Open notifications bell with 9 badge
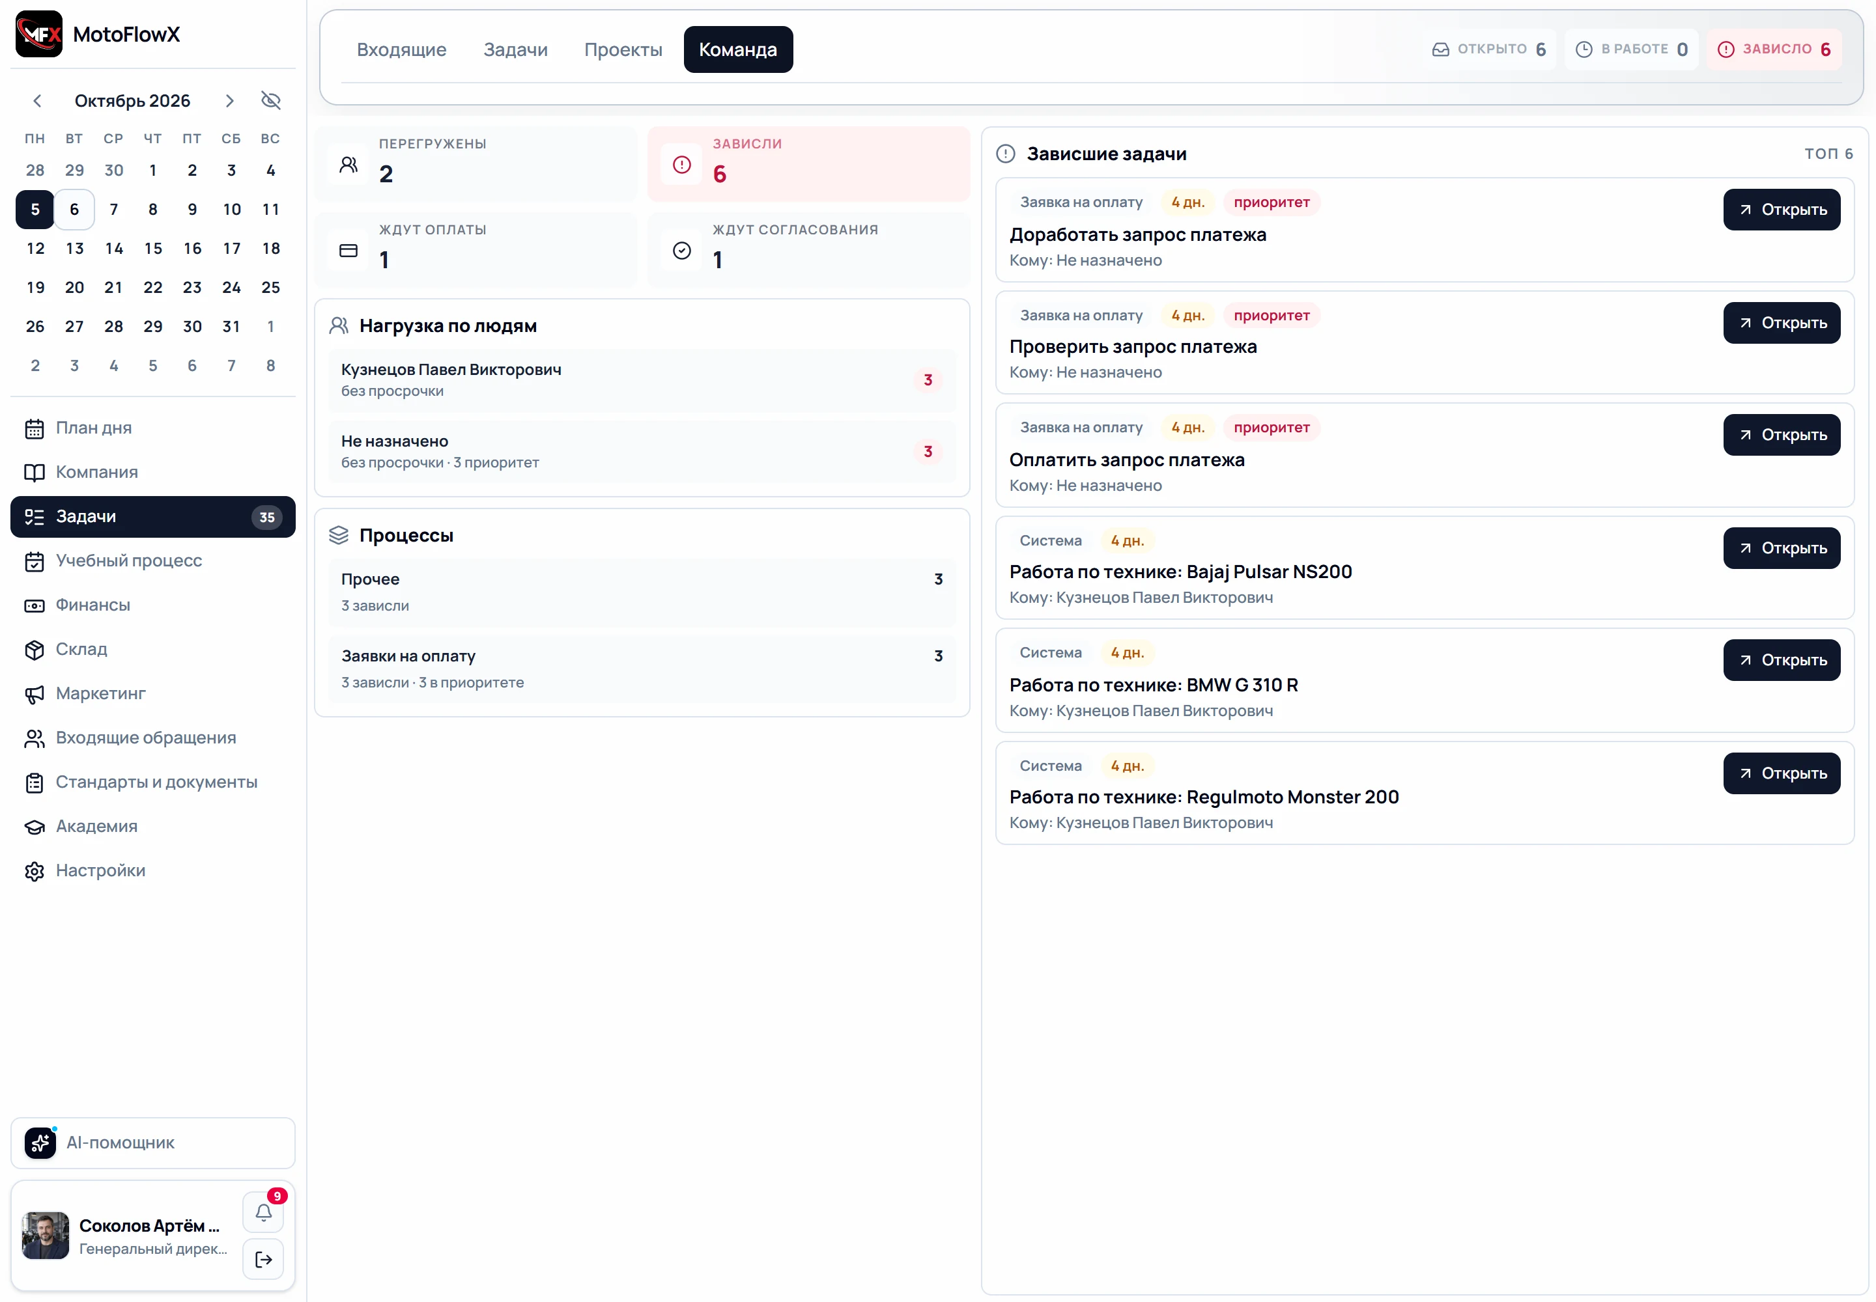Viewport: 1876px width, 1302px height. 264,1212
